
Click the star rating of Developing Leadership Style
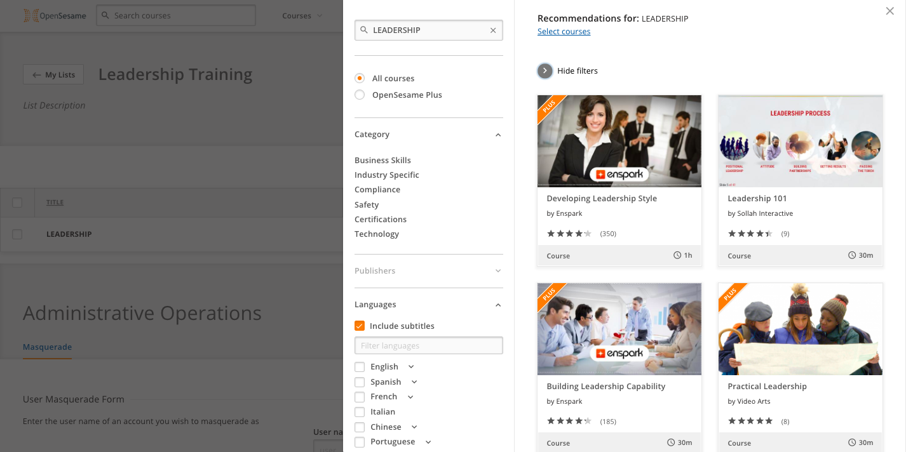(569, 234)
